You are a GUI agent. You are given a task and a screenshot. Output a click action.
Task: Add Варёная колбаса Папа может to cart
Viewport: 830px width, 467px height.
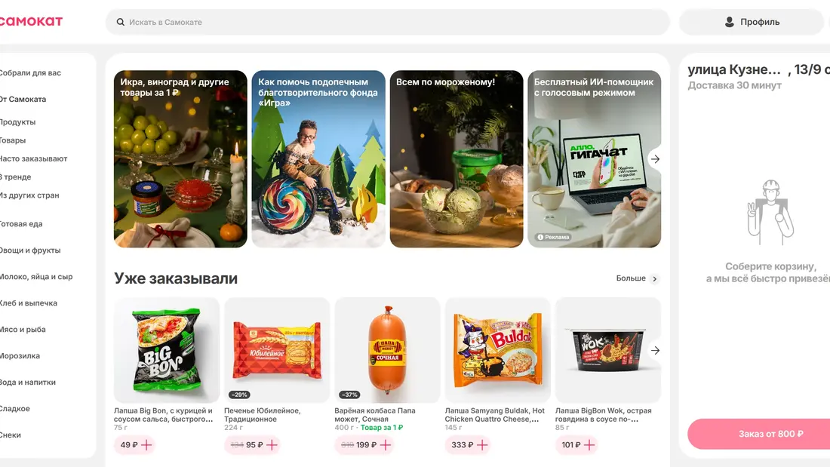tap(386, 445)
